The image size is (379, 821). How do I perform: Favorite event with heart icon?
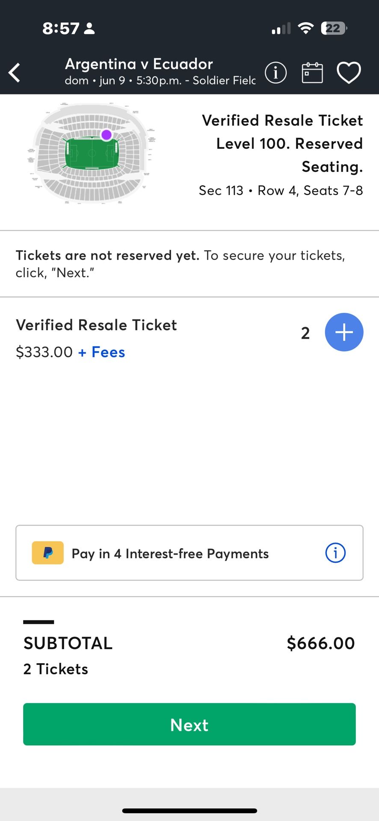[349, 72]
